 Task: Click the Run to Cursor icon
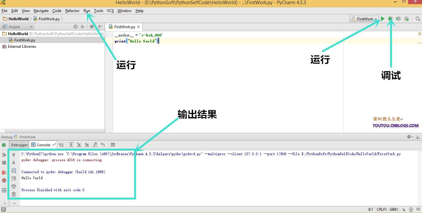[103, 145]
